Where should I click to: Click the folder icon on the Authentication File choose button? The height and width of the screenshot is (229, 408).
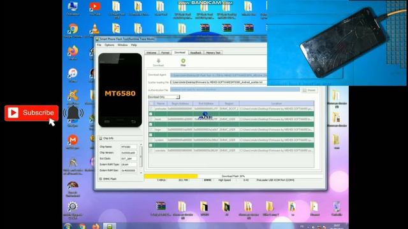(x=305, y=90)
